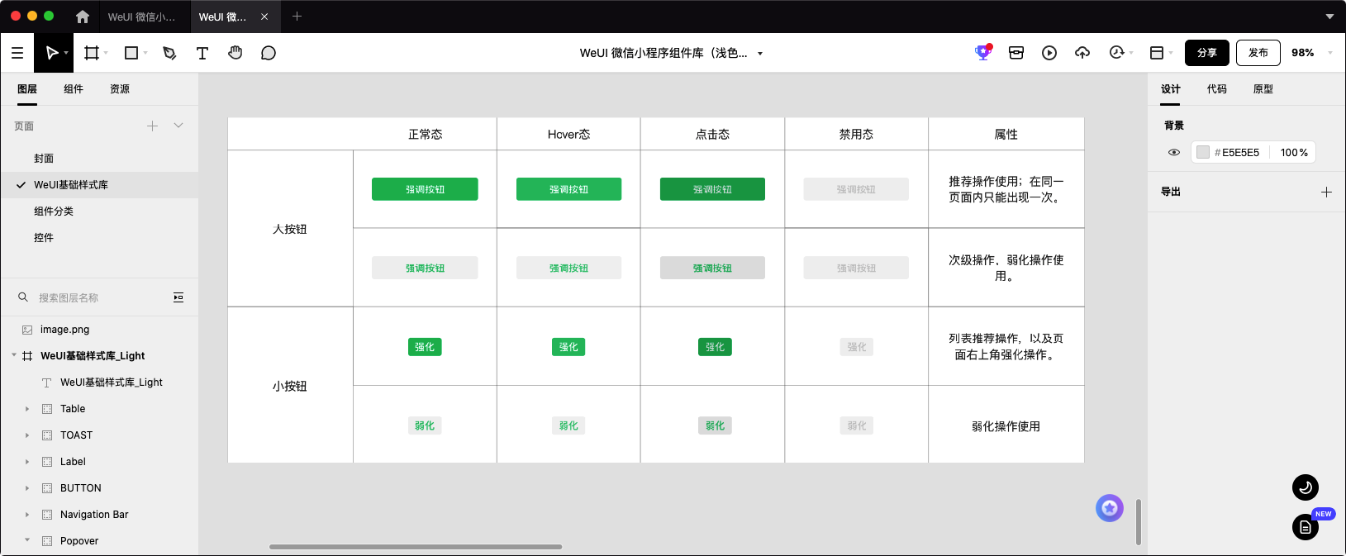Expand the BUTTON layer group
The image size is (1346, 556).
pos(27,488)
